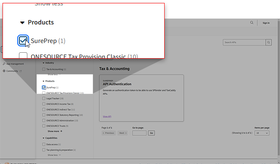The height and width of the screenshot is (164, 280).
Task: Toggle the Tax & Accounting industry checkbox
Action: [44, 69]
